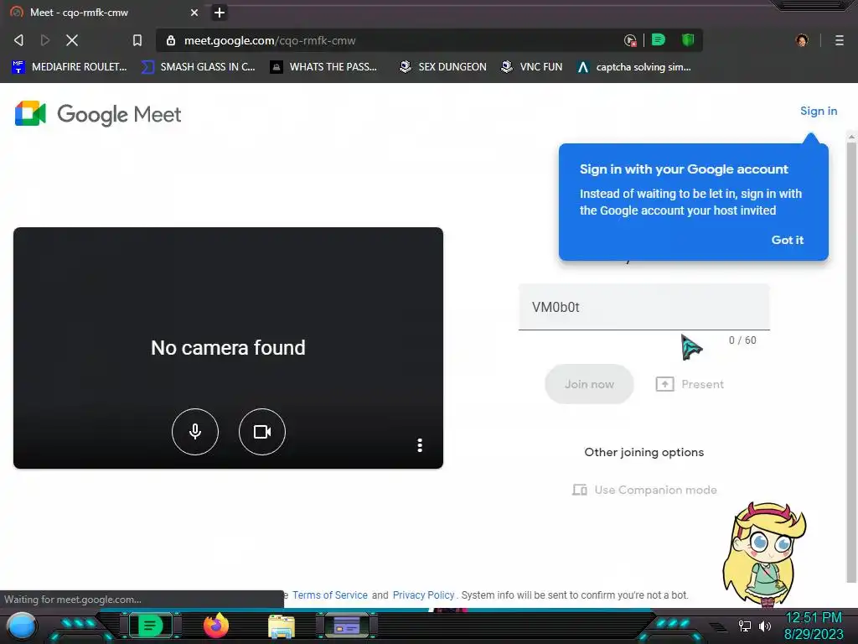
Task: Click the browser forward arrow
Action: coord(45,40)
